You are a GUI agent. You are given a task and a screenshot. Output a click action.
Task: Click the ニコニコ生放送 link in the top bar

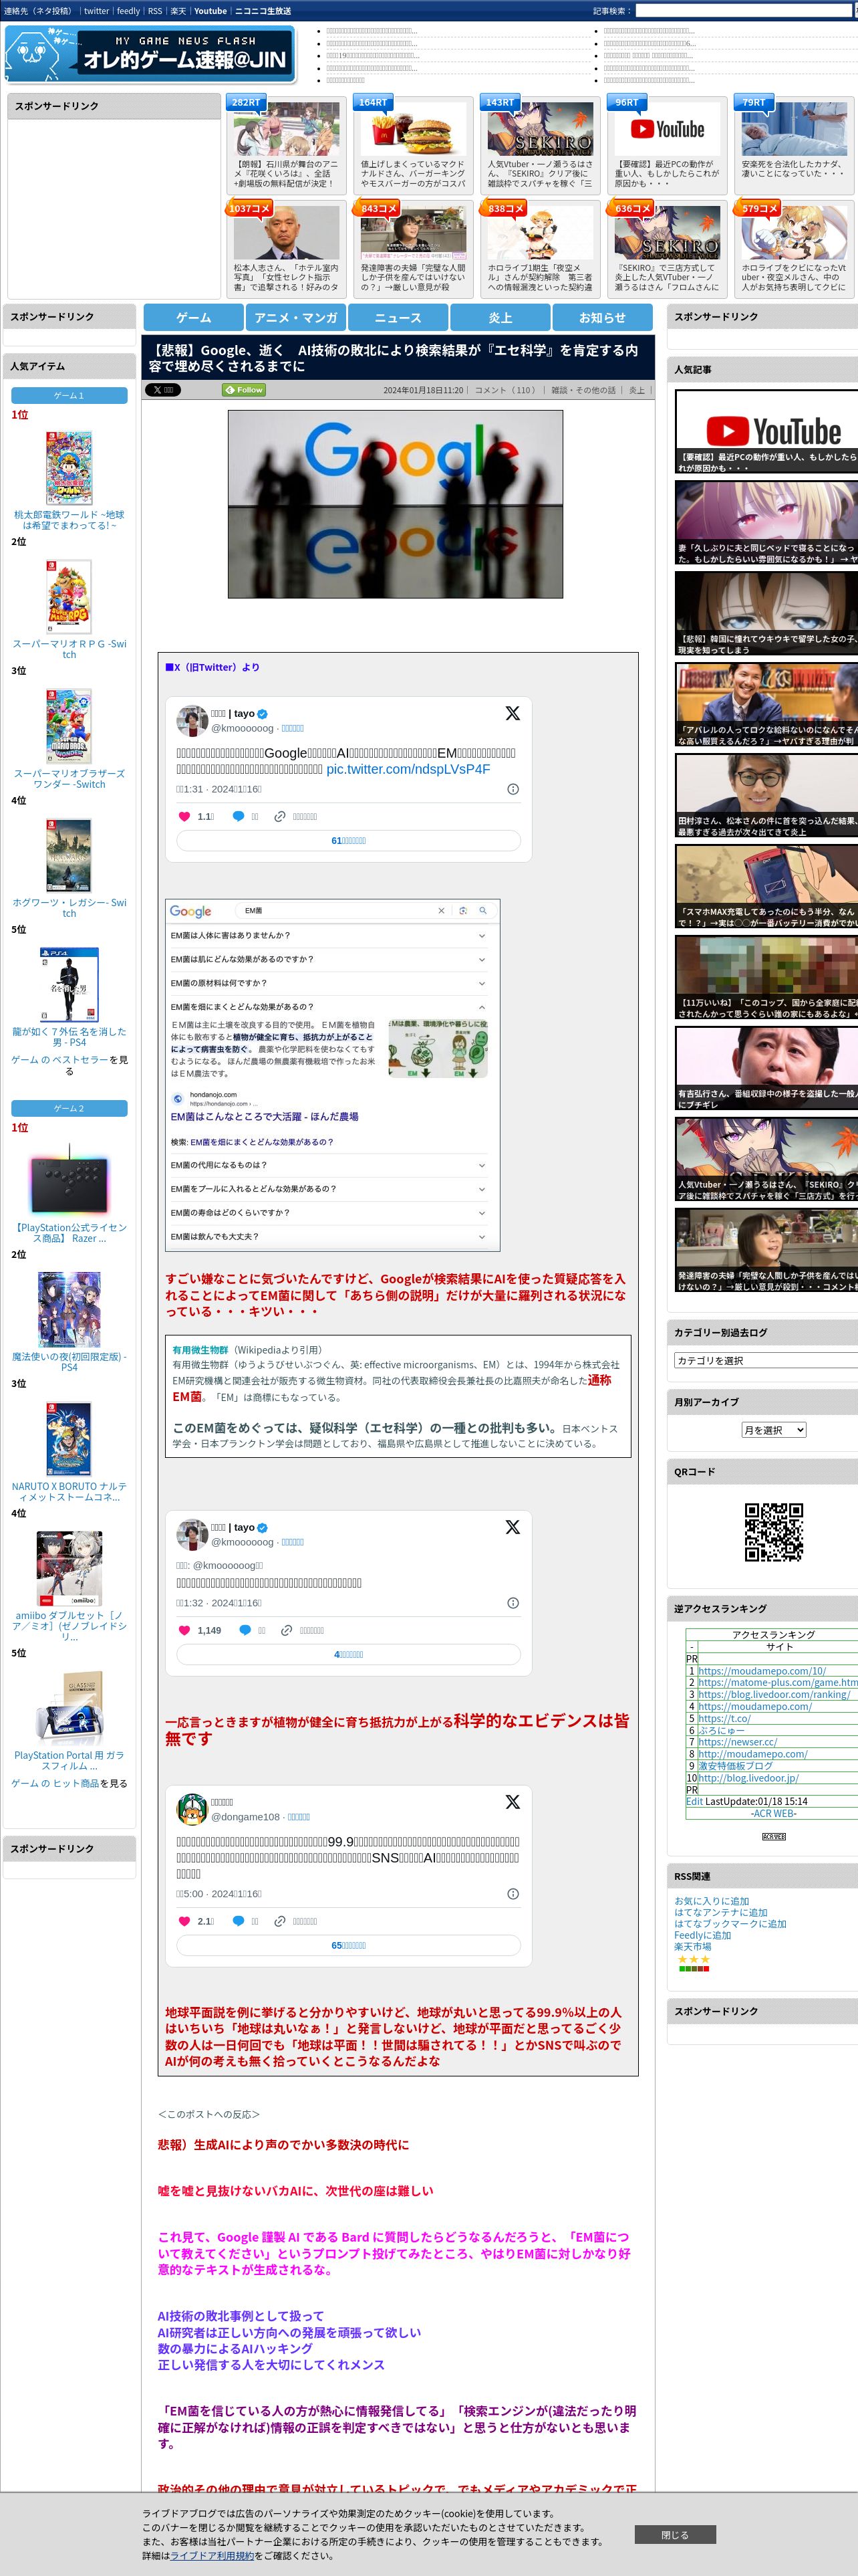click(263, 11)
